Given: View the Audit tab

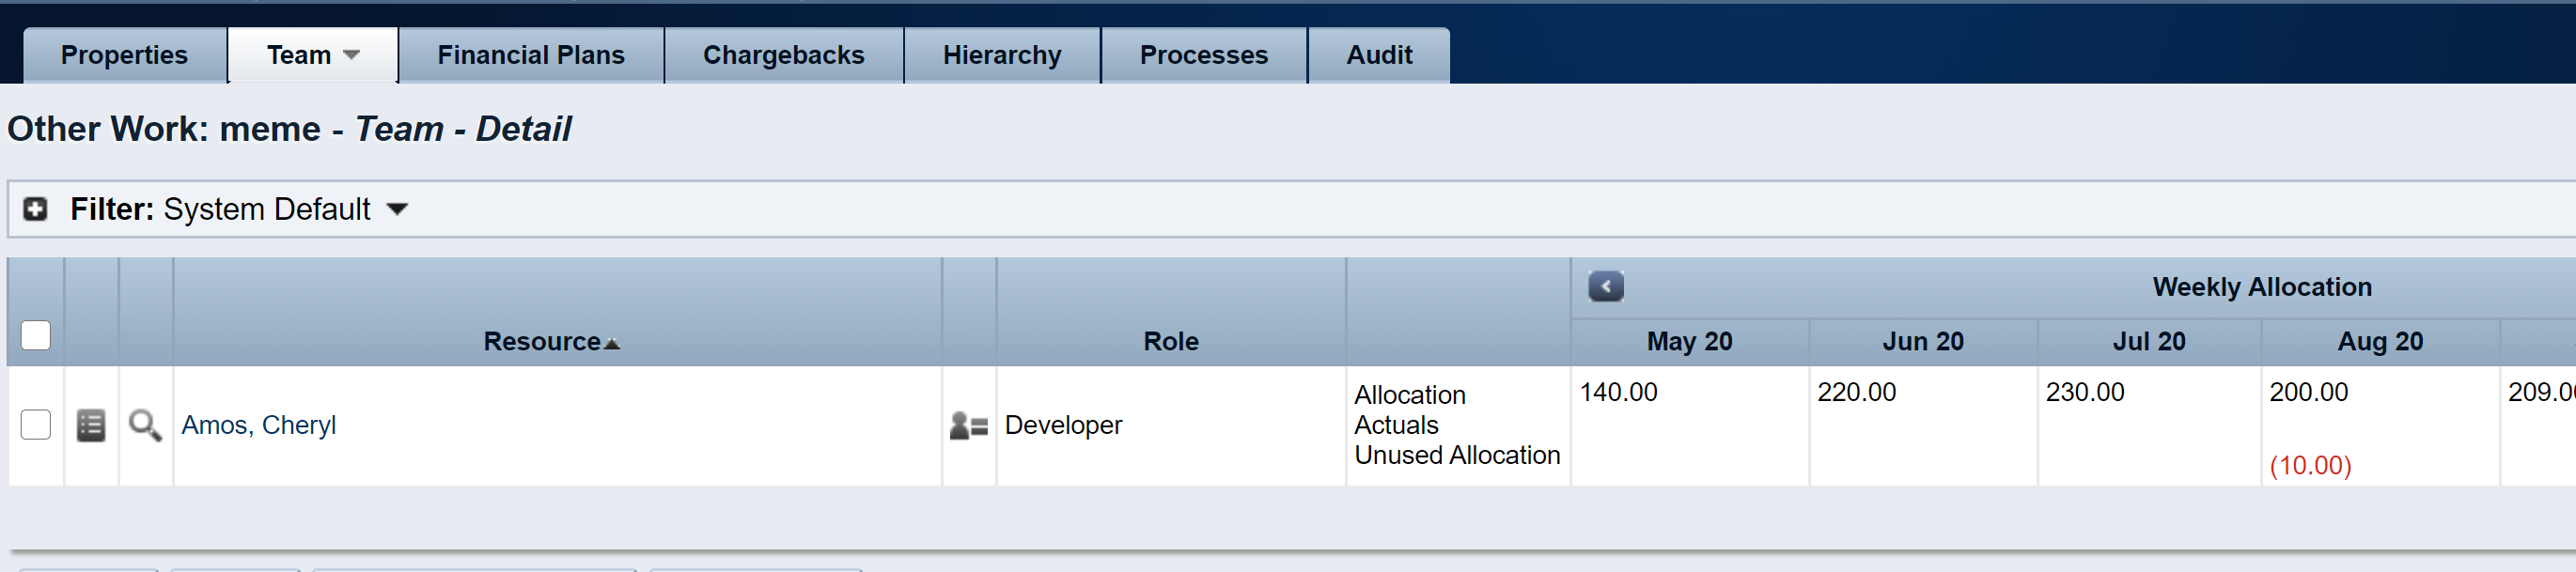Looking at the screenshot, I should (x=1379, y=55).
